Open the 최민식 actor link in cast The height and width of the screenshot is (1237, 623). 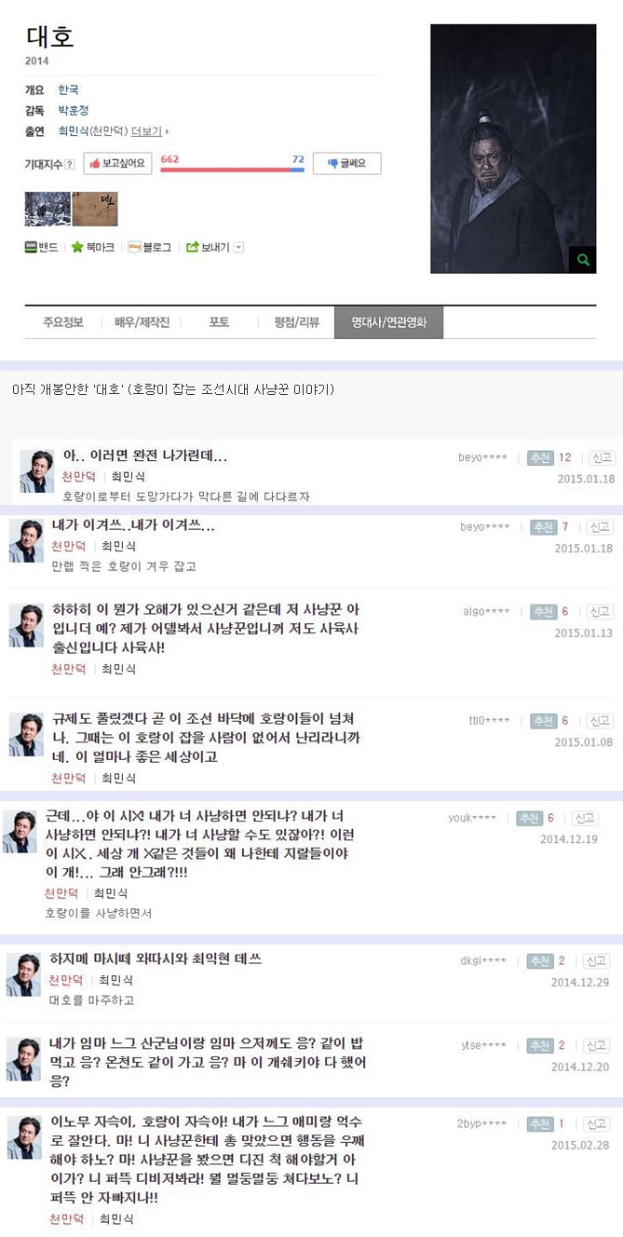click(74, 131)
